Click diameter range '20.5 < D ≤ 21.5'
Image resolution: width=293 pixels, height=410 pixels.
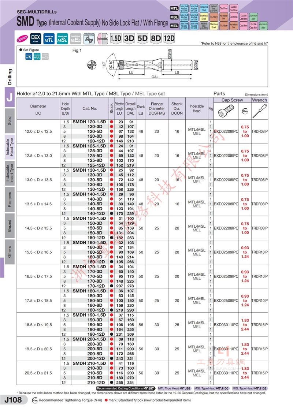click(x=38, y=373)
